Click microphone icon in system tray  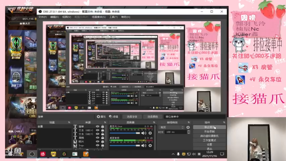[178, 154]
